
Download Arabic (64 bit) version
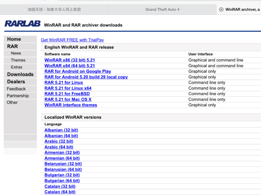click(59, 147)
